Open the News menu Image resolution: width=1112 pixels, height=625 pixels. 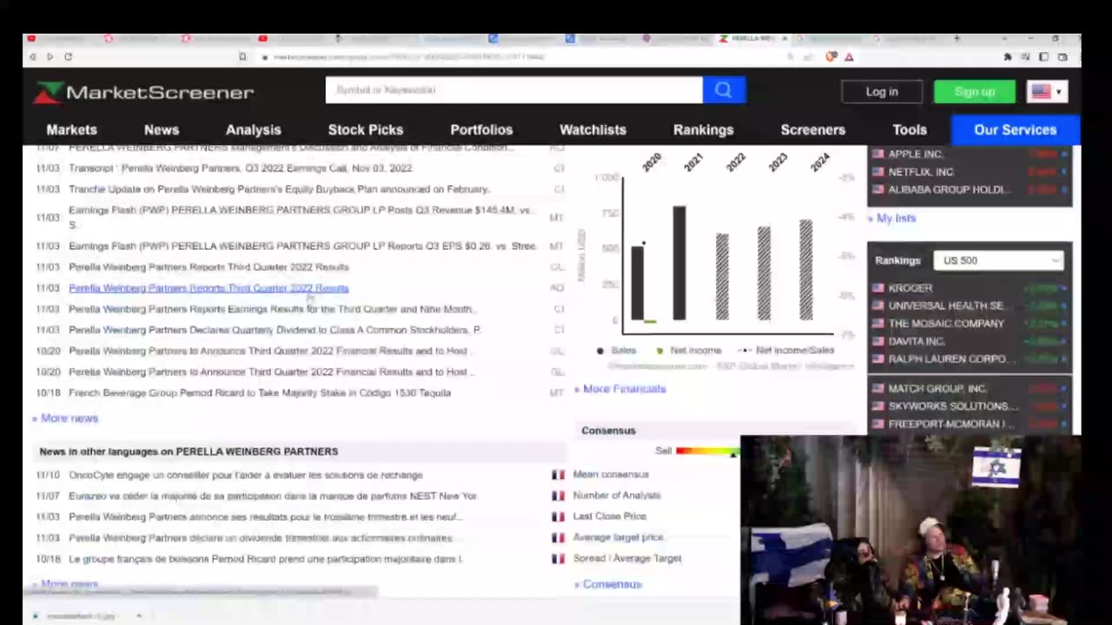[x=162, y=129]
